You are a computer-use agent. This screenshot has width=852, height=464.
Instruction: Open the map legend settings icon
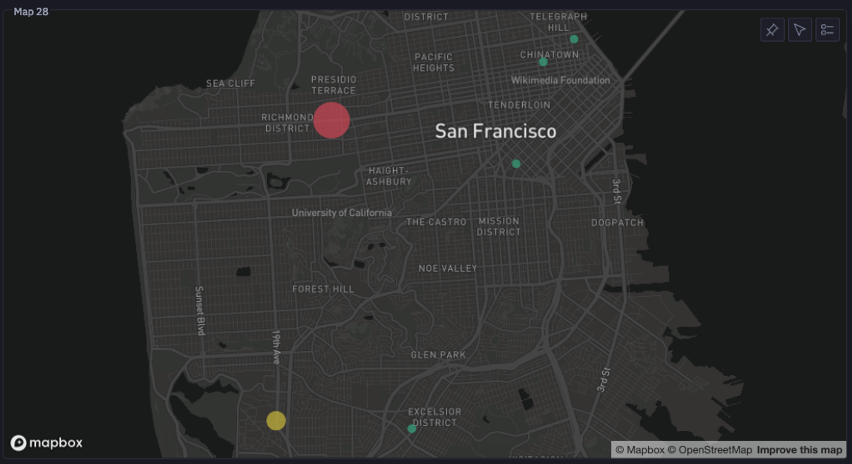(x=828, y=29)
